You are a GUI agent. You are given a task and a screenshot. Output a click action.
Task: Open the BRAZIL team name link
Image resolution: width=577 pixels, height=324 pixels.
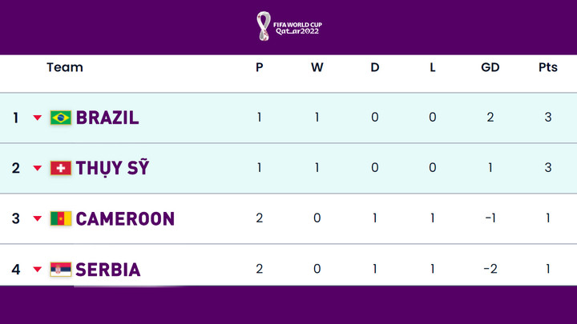click(x=107, y=118)
